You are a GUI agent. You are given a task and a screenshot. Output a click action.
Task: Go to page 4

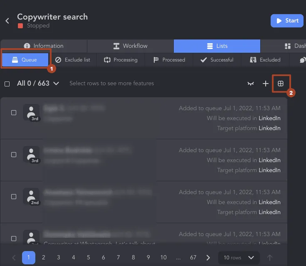tap(73, 258)
